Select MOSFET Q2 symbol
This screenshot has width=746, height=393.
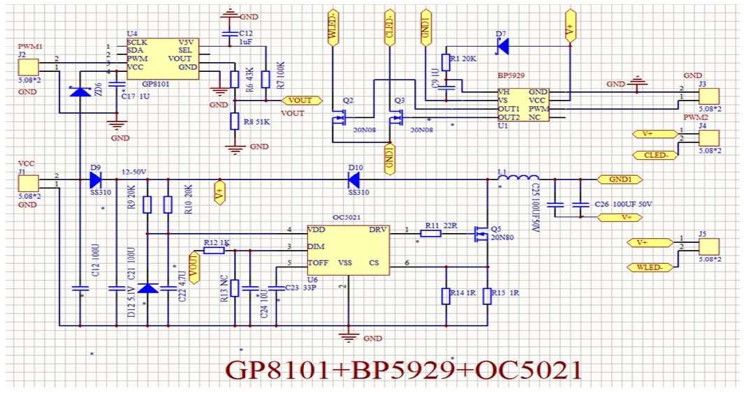click(339, 117)
